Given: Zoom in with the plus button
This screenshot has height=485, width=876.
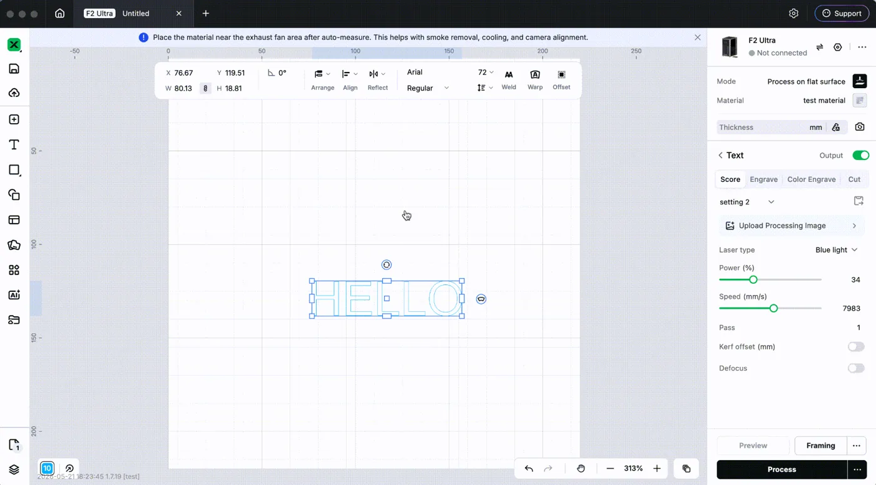Looking at the screenshot, I should click(x=657, y=469).
